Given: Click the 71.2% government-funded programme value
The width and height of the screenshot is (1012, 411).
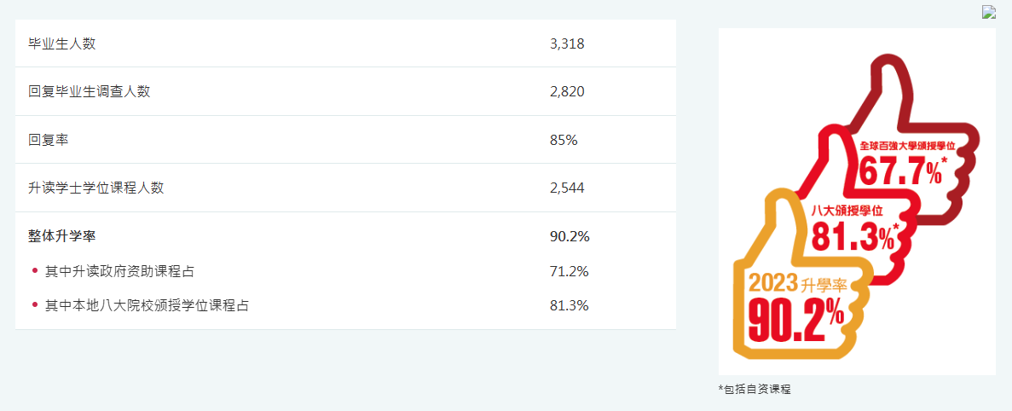Looking at the screenshot, I should [570, 271].
